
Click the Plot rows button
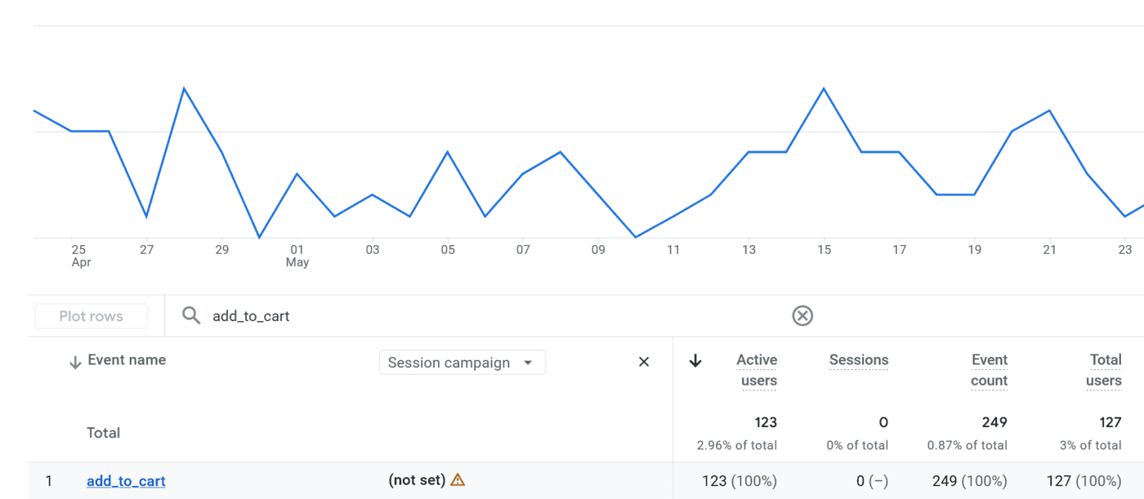tap(91, 316)
